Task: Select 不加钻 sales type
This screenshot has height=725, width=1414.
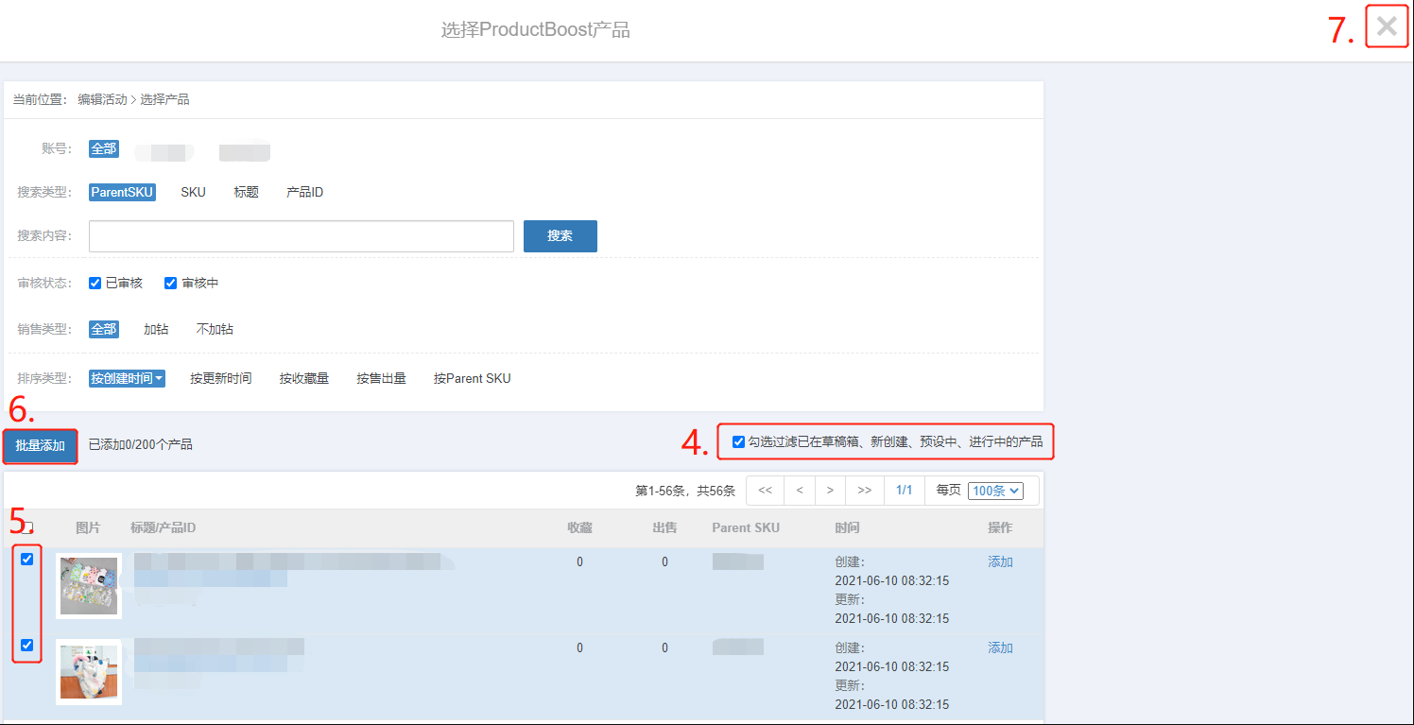Action: 215,329
